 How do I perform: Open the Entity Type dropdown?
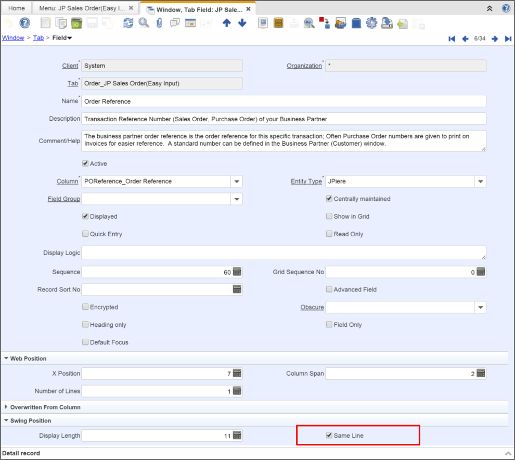point(480,182)
